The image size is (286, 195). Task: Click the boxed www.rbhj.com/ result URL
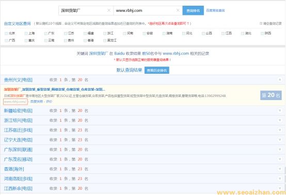(15, 102)
